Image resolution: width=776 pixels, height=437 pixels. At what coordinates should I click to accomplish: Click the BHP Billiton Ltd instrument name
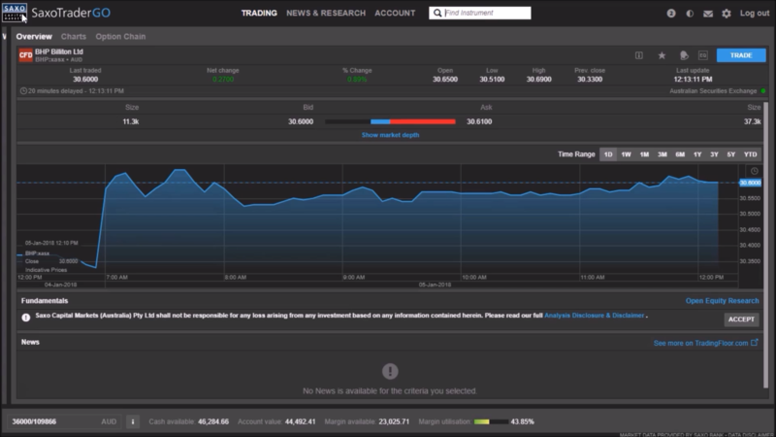(59, 51)
